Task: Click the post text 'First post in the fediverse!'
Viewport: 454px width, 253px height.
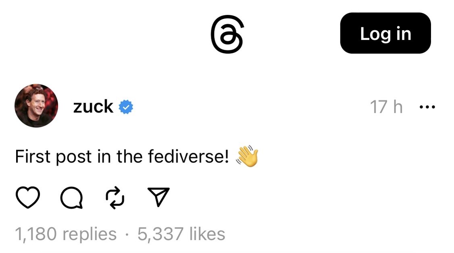Action: [x=122, y=157]
